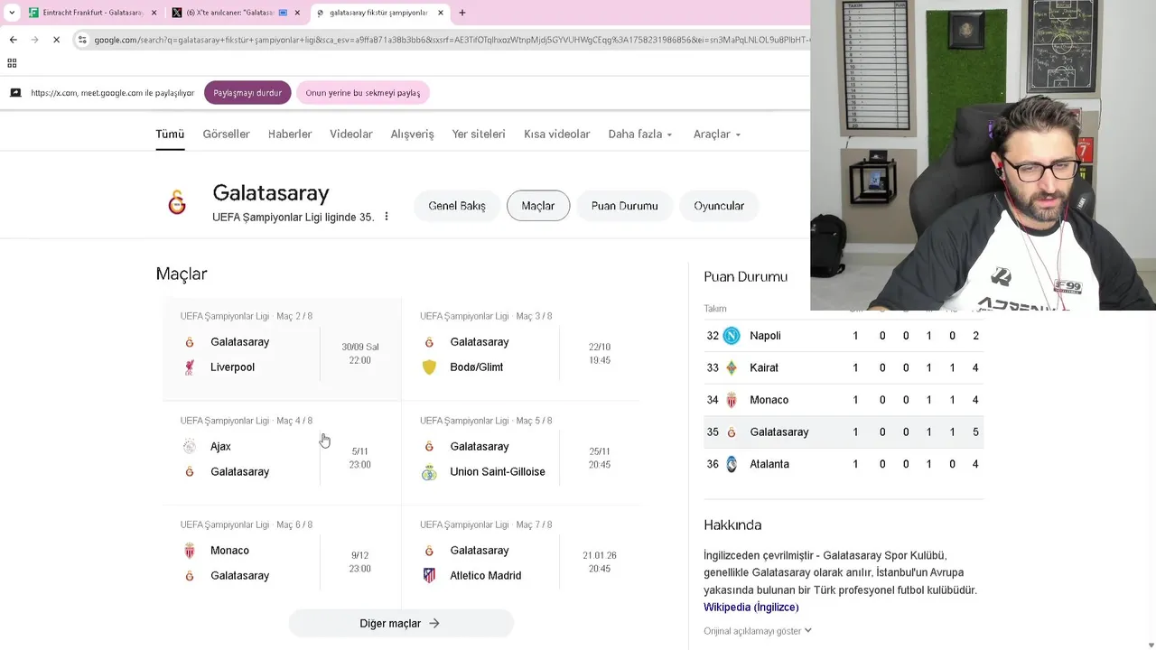Click the Puan Durumu standings heading

pos(745,277)
